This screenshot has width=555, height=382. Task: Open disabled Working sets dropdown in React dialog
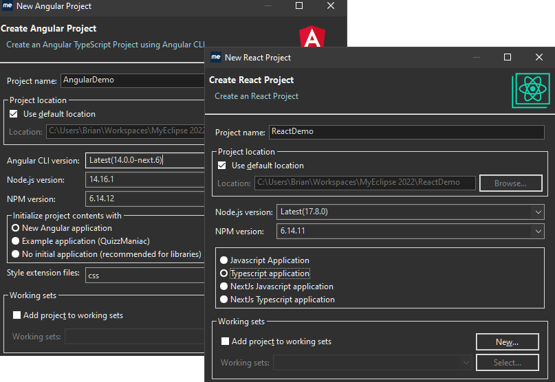(466, 363)
